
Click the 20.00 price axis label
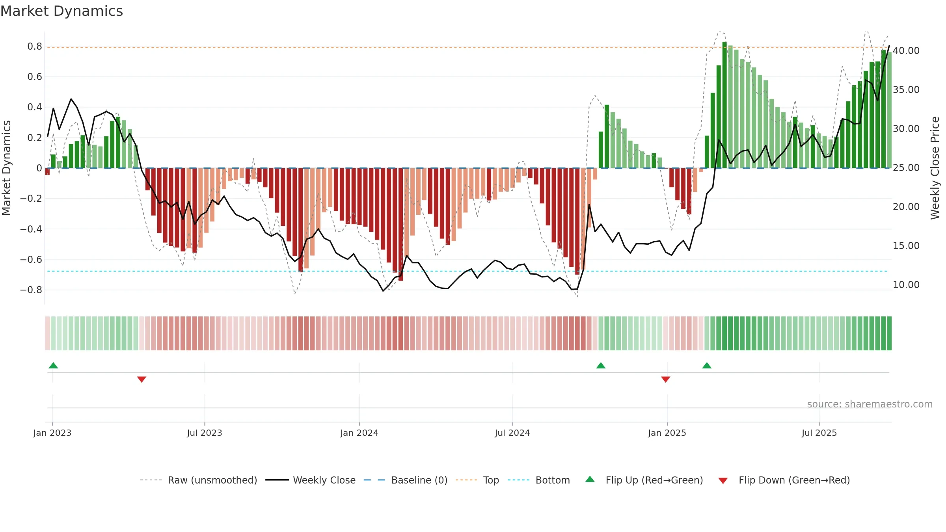[906, 207]
